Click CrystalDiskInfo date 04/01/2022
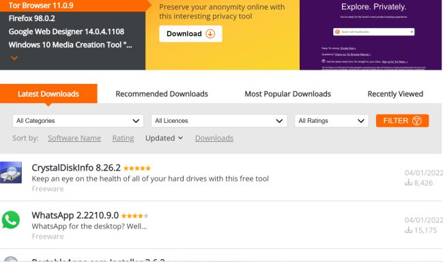The width and height of the screenshot is (443, 262). [423, 173]
